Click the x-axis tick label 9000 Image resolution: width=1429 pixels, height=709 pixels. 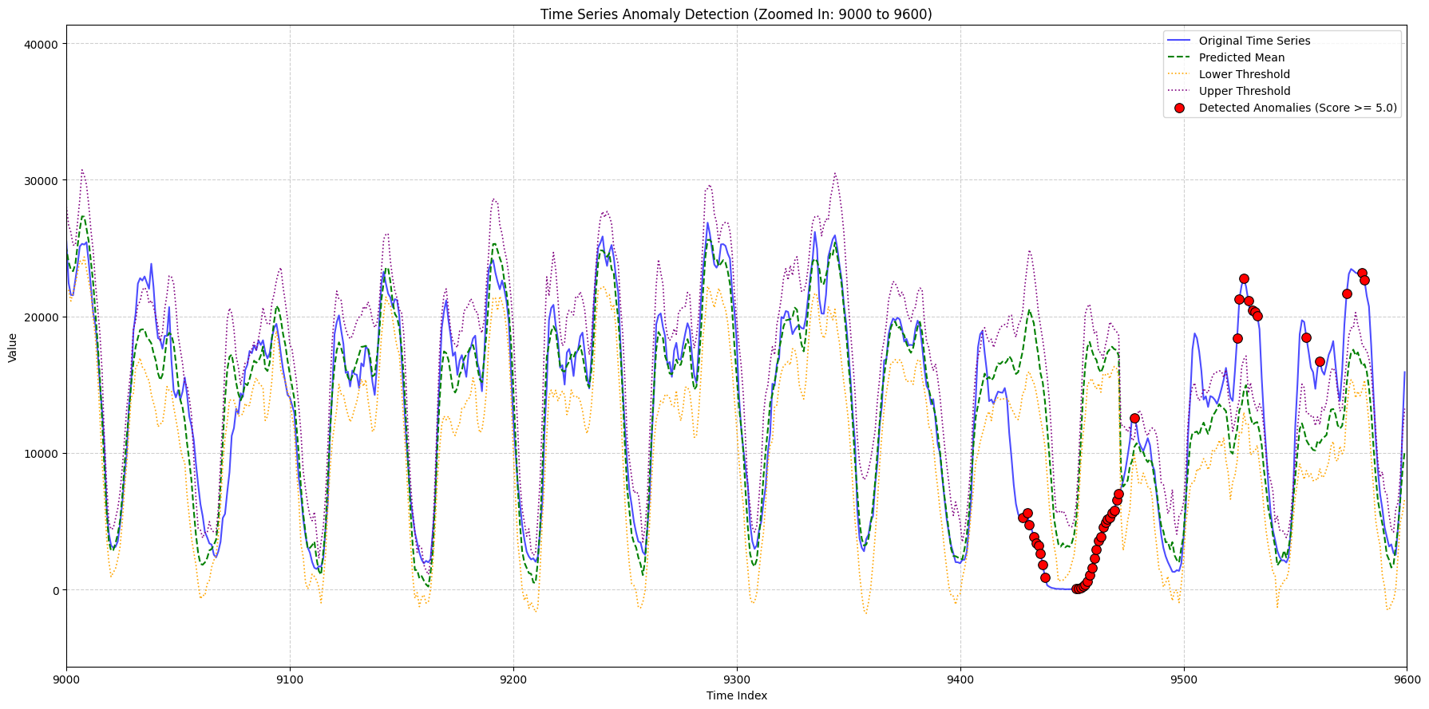point(66,679)
